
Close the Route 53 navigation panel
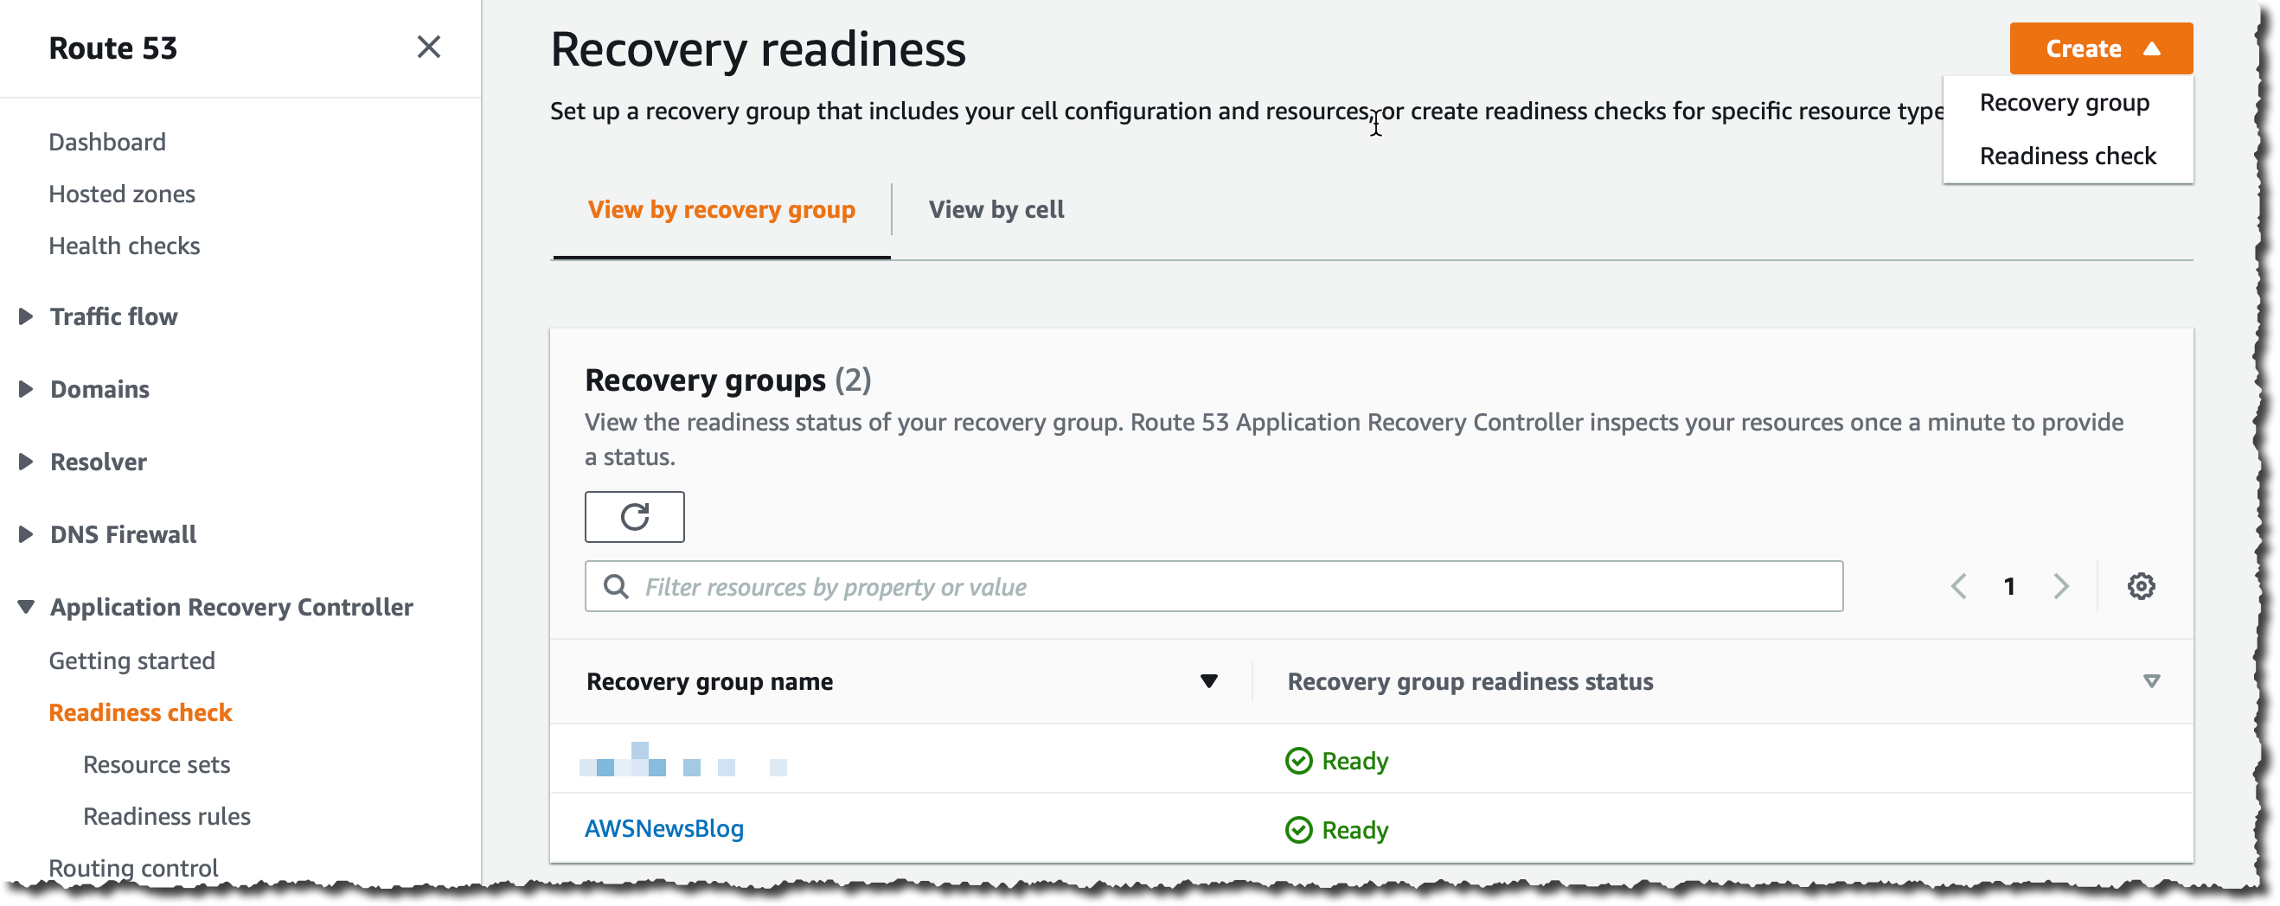428,47
